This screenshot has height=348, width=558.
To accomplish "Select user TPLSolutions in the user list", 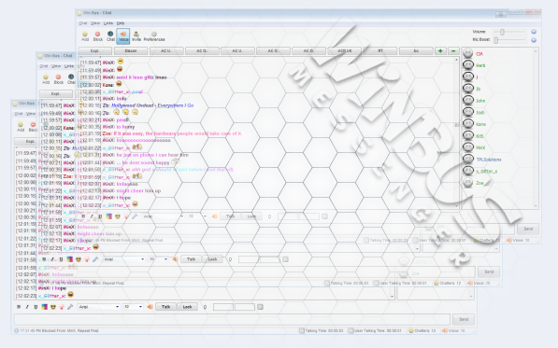I will pyautogui.click(x=488, y=160).
